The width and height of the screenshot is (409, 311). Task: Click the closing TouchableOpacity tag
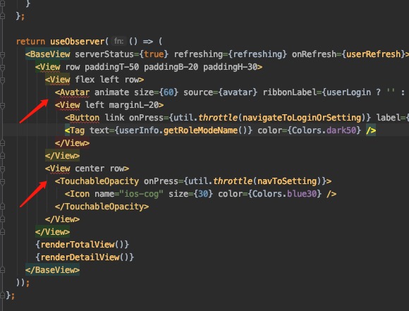point(102,207)
